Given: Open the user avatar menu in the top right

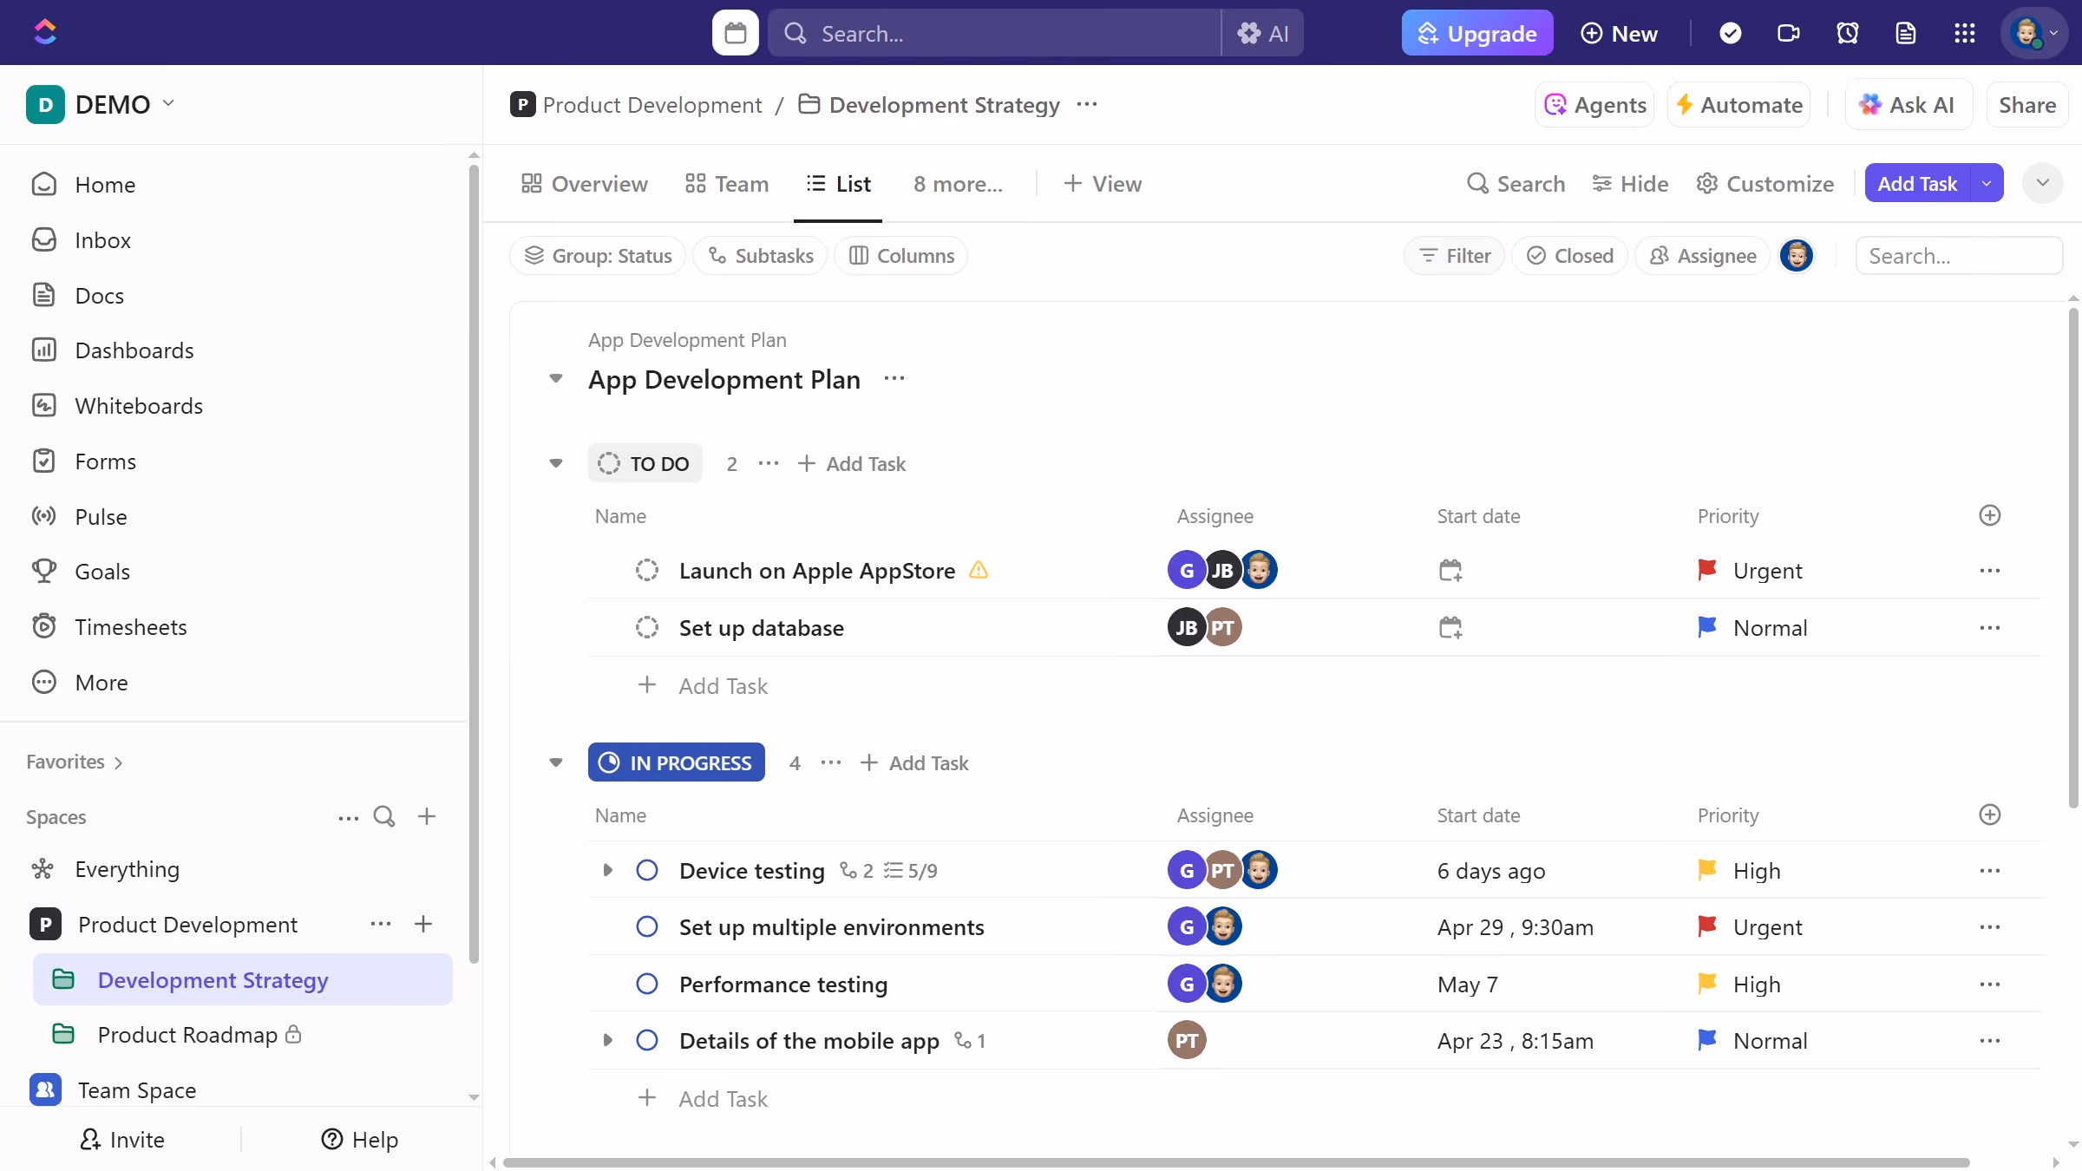Looking at the screenshot, I should click(x=2034, y=33).
